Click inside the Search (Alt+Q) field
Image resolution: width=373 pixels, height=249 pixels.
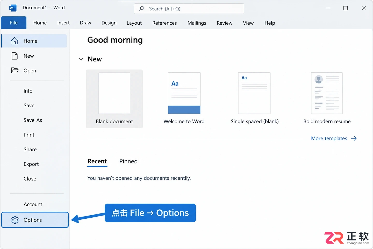pos(189,9)
